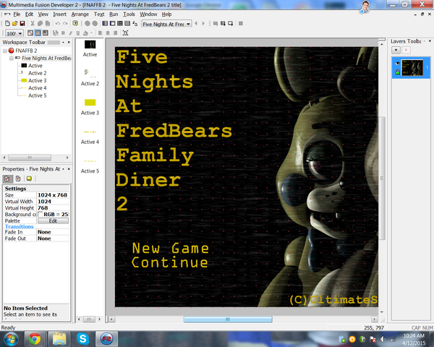Toggle layer 1 lock icon
434x347 pixels.
[397, 72]
